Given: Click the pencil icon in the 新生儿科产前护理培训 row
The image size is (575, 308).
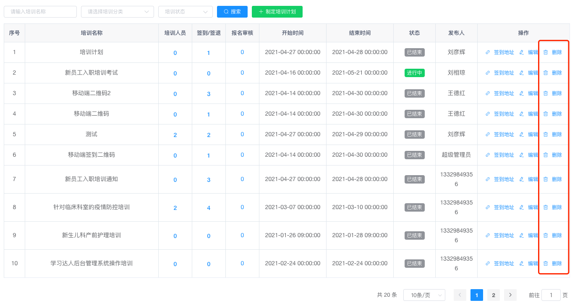Looking at the screenshot, I should (522, 236).
